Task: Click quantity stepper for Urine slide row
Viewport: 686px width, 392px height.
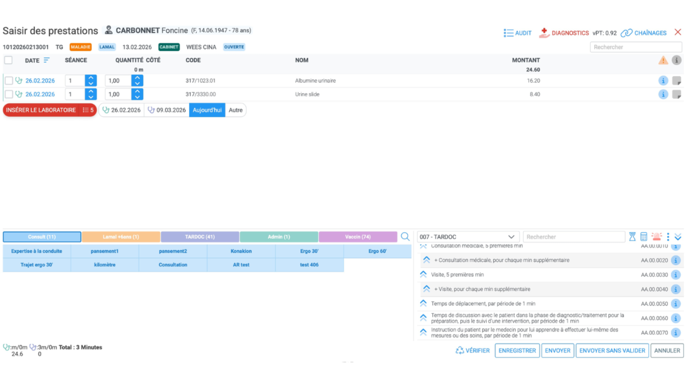Action: (x=137, y=94)
